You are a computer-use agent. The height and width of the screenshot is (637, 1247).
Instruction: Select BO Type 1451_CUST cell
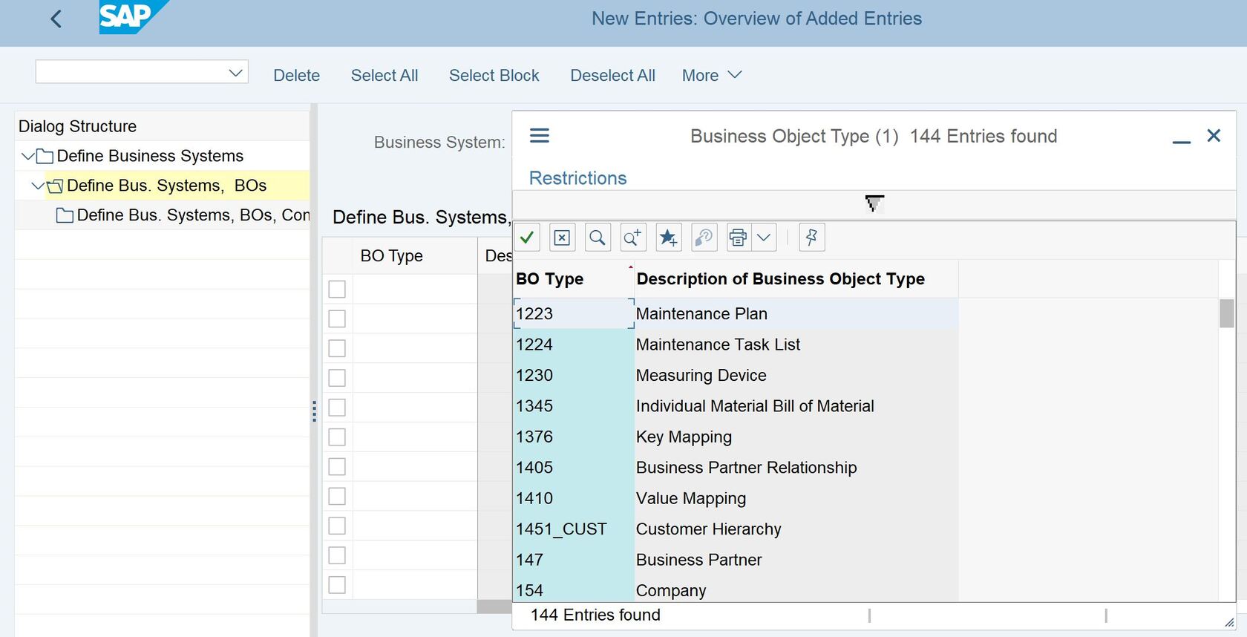point(574,529)
